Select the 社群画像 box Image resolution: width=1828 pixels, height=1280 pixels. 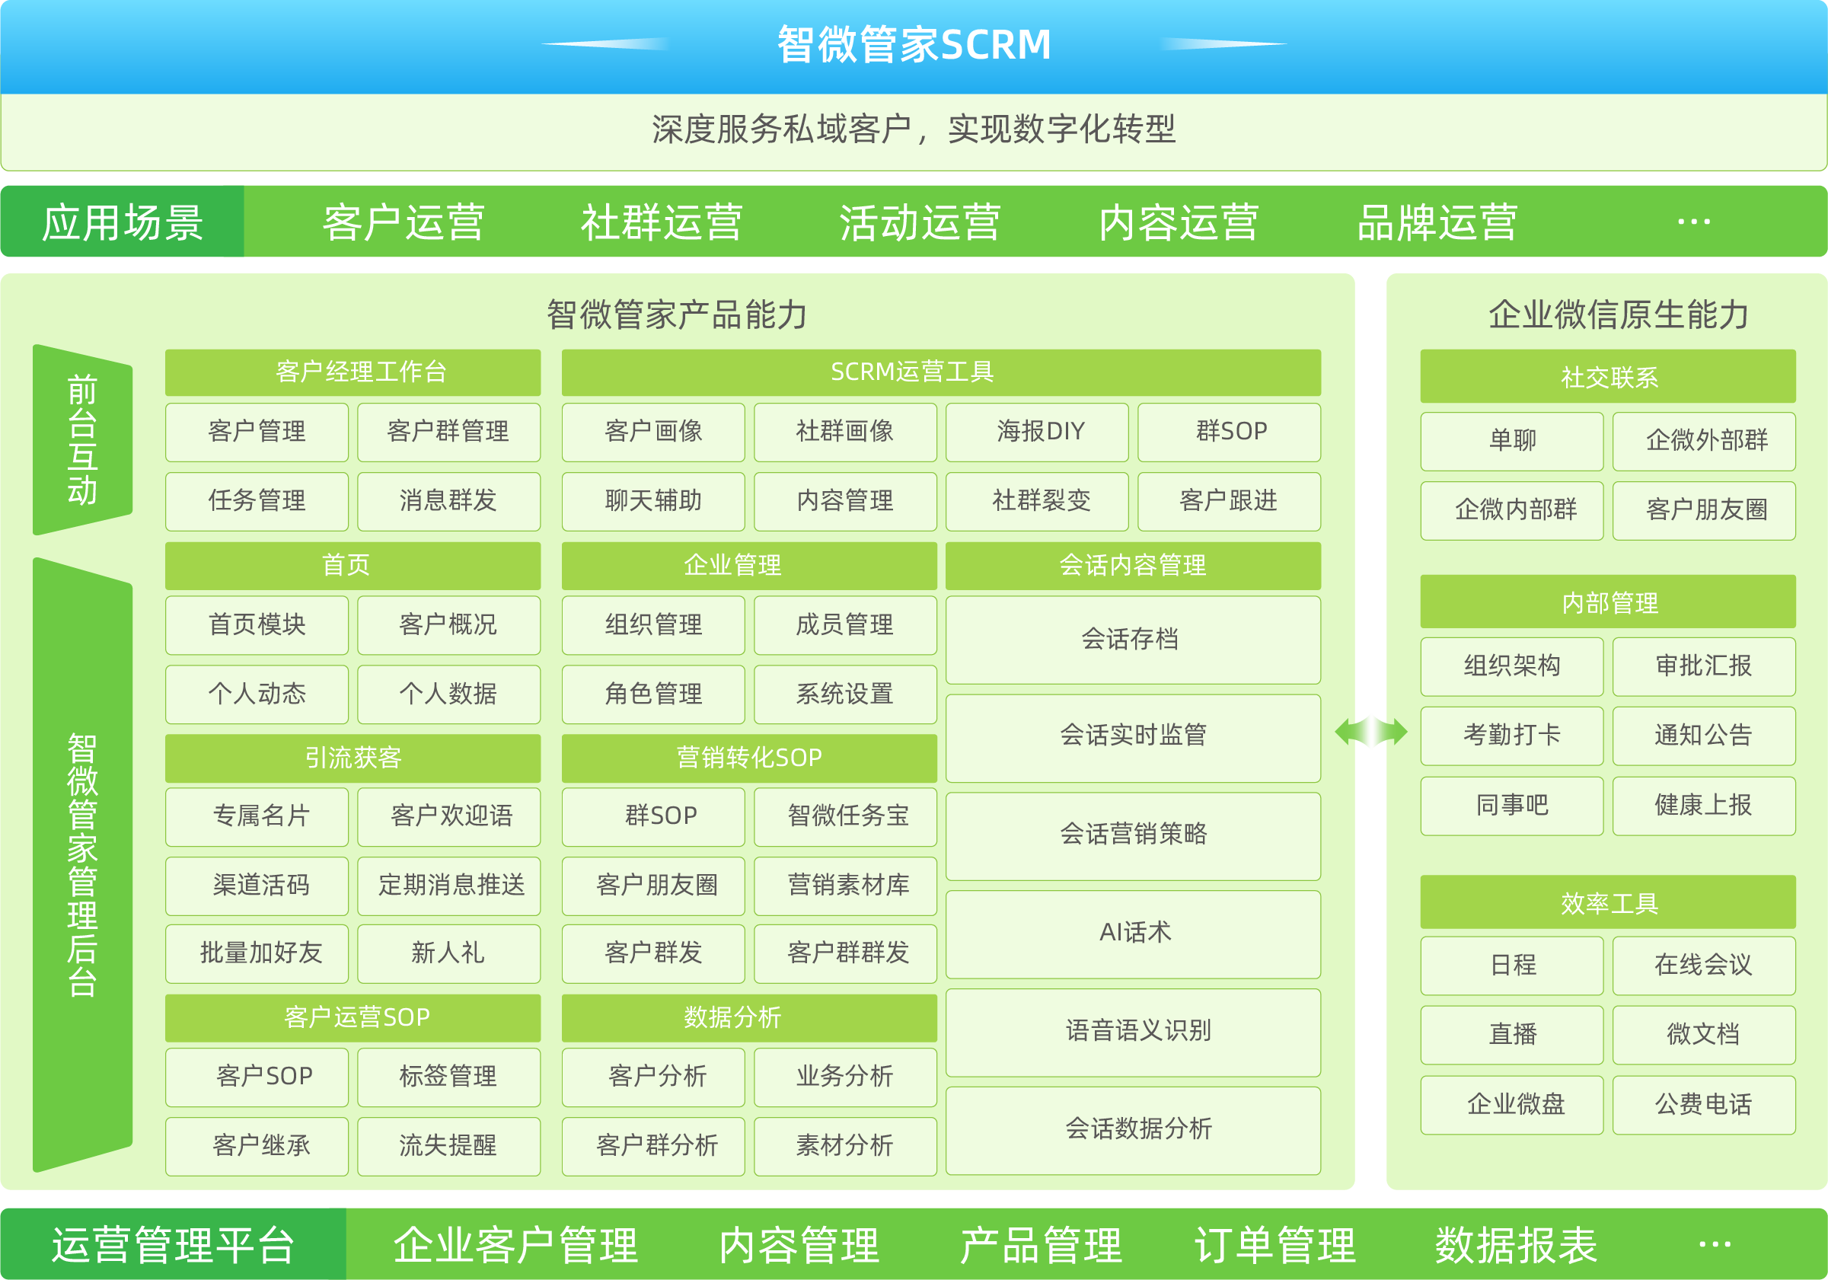click(846, 432)
